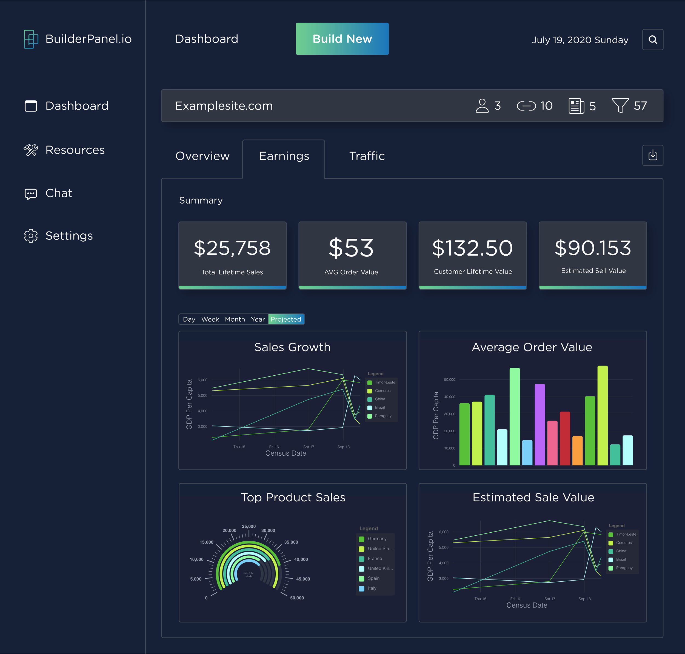Switch to the Traffic tab
This screenshot has width=685, height=654.
367,156
